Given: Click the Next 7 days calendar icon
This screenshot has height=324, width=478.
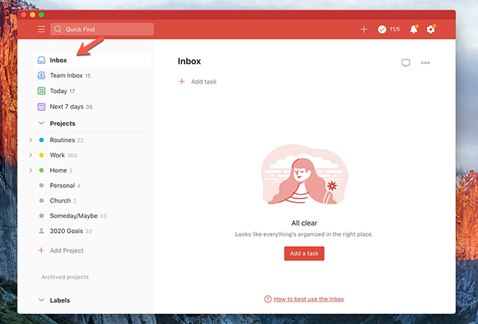Looking at the screenshot, I should click(x=41, y=107).
